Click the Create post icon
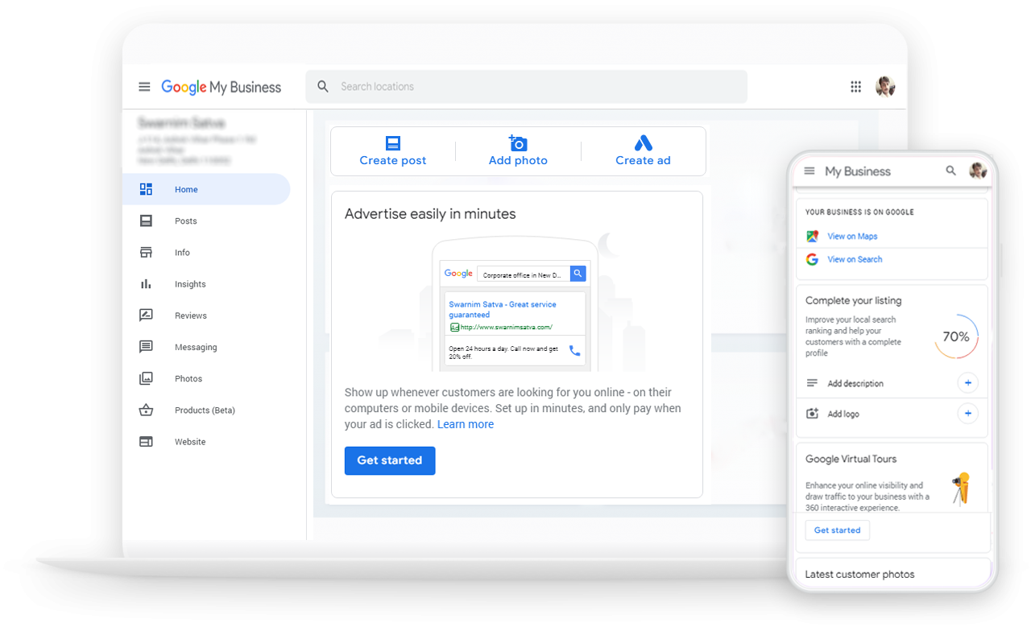 [393, 143]
